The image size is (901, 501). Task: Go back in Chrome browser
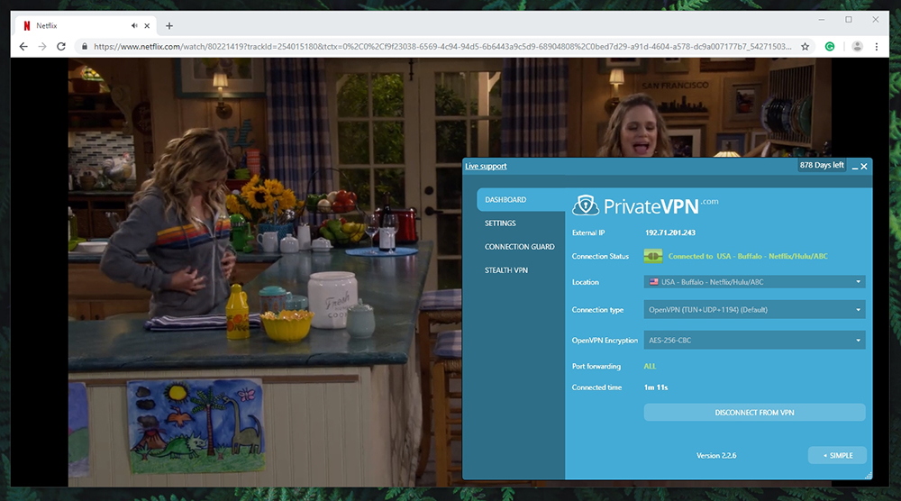(x=23, y=47)
